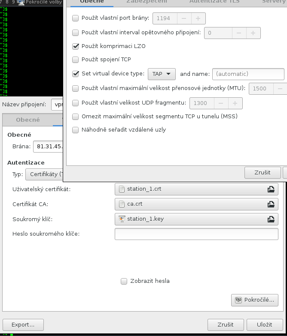Increase the UDP fragment size value
The image size is (287, 336).
pos(235,103)
